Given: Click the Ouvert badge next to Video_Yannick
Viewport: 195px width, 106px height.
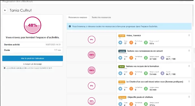Looking at the screenshot, I should (x=122, y=36).
